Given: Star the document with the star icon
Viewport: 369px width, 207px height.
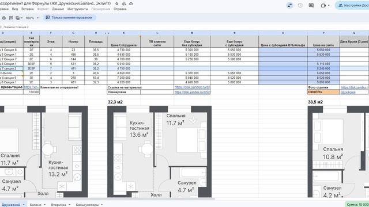Looking at the screenshot, I should [x=116, y=3].
